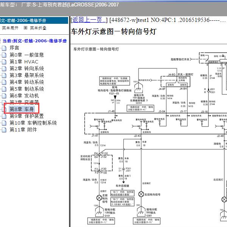Click the page icon next to 序言
Screen dimensions: 227x227
pyautogui.click(x=4, y=48)
